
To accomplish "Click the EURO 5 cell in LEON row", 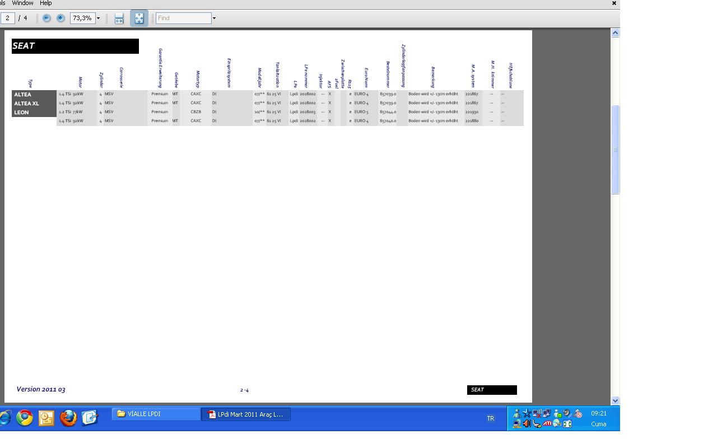I will click(361, 112).
